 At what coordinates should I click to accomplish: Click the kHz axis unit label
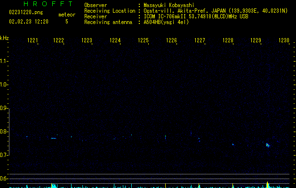tap(4, 38)
